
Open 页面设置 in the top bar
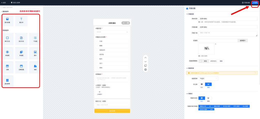[246, 3]
